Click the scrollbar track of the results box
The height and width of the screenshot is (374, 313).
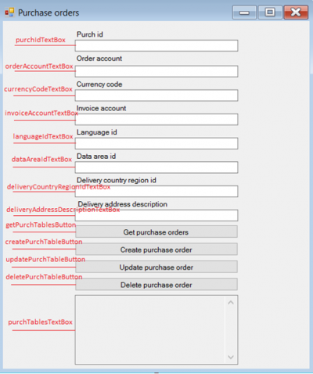pos(231,329)
